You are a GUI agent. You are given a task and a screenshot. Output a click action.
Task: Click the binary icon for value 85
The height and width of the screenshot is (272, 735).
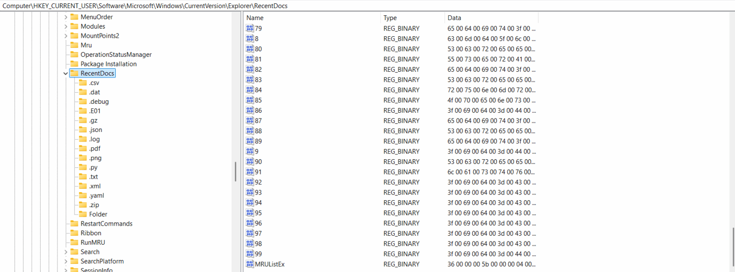[250, 100]
